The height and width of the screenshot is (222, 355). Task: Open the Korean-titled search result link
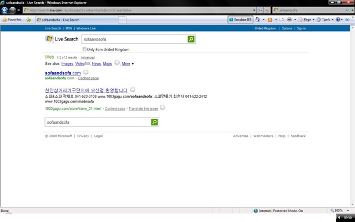86,90
